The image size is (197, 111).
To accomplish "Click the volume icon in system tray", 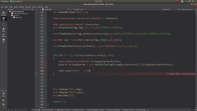I will tap(190, 1).
